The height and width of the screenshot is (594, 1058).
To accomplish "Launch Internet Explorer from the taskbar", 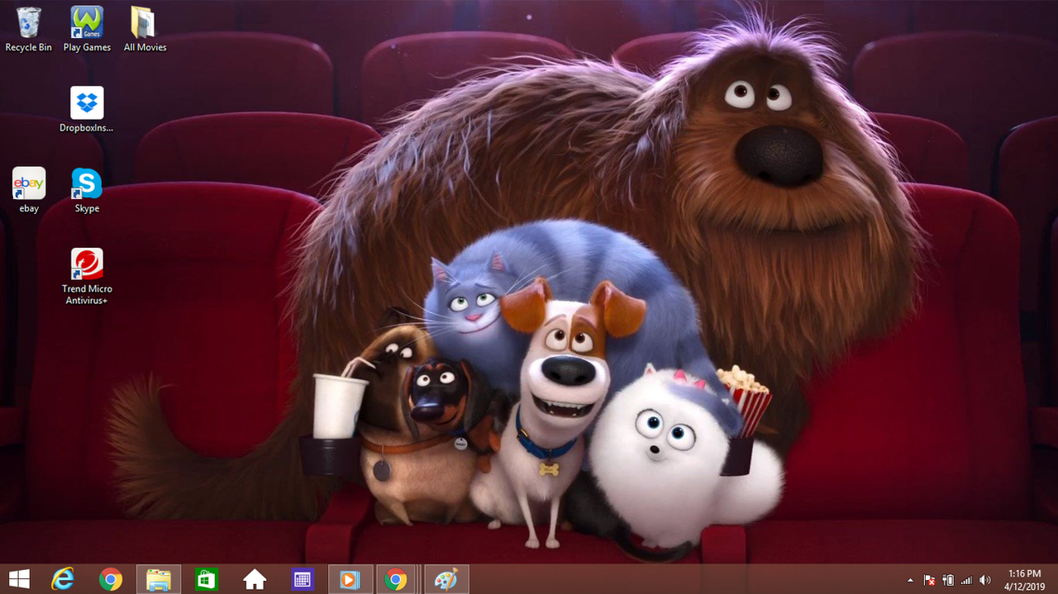I will click(x=63, y=579).
